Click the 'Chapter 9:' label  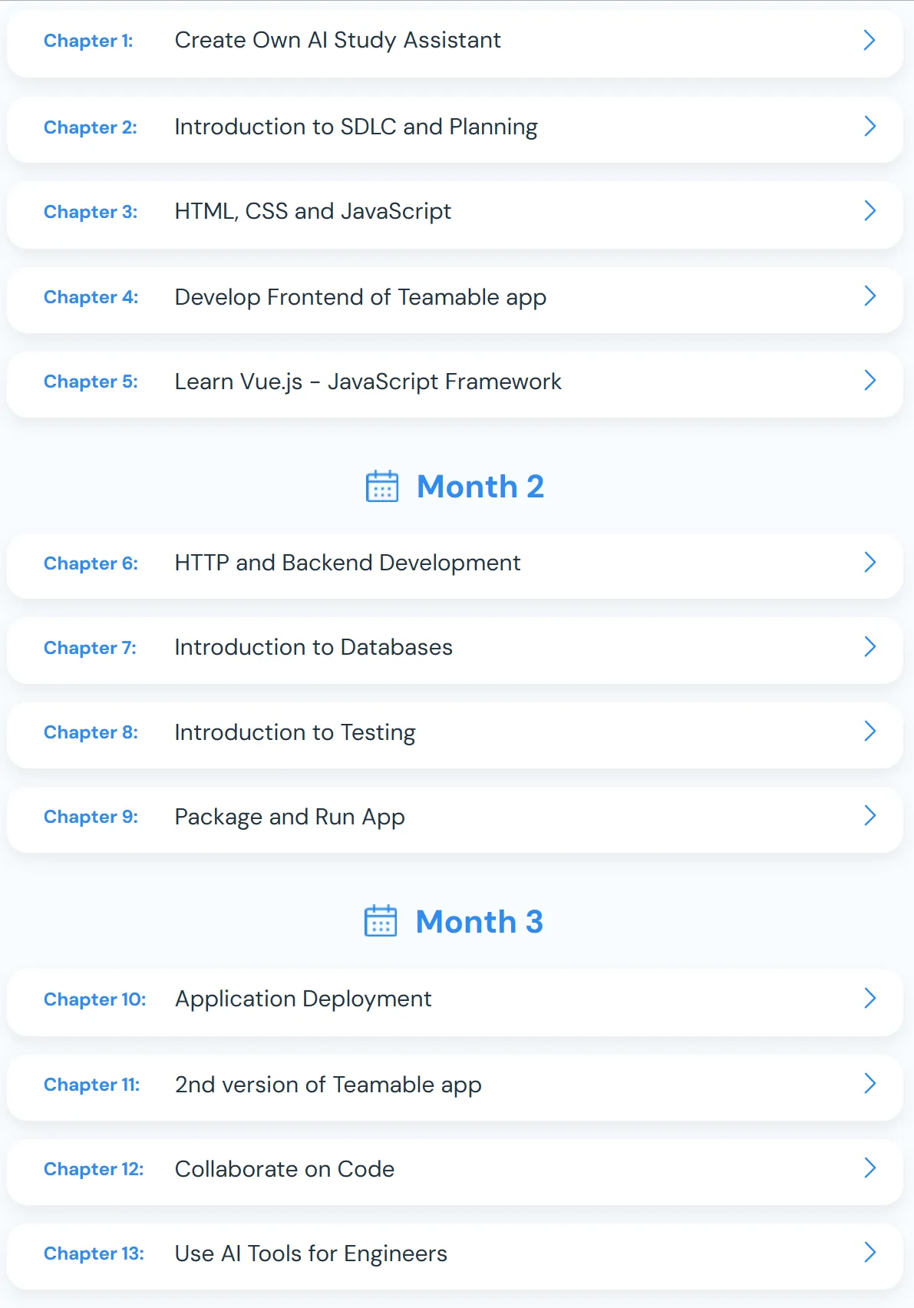pyautogui.click(x=91, y=817)
